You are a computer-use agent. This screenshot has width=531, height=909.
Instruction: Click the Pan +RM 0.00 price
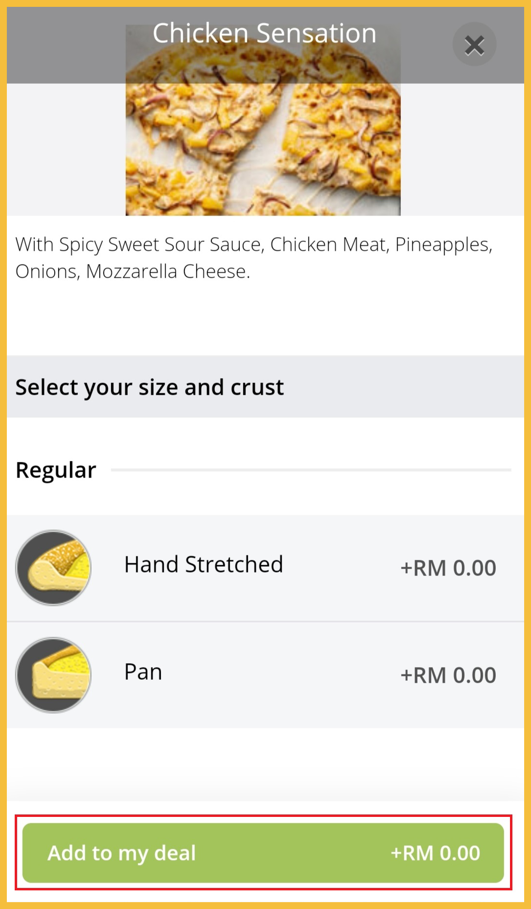point(448,675)
